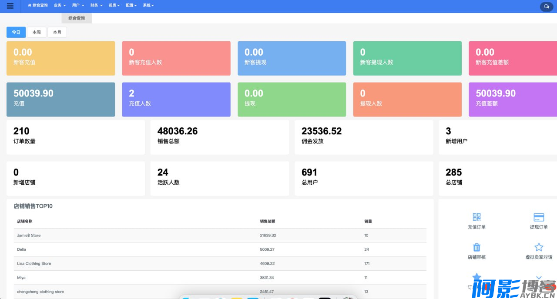Open 虚拟卖家对话 outlined star icon

pos(539,247)
